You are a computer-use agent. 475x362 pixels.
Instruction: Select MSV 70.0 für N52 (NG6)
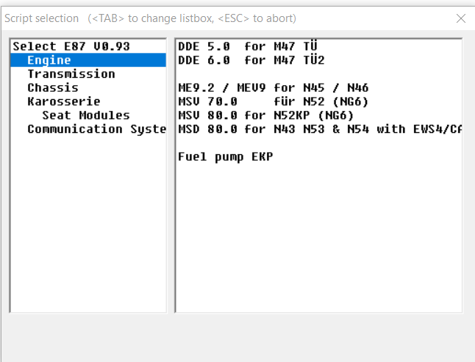point(274,101)
